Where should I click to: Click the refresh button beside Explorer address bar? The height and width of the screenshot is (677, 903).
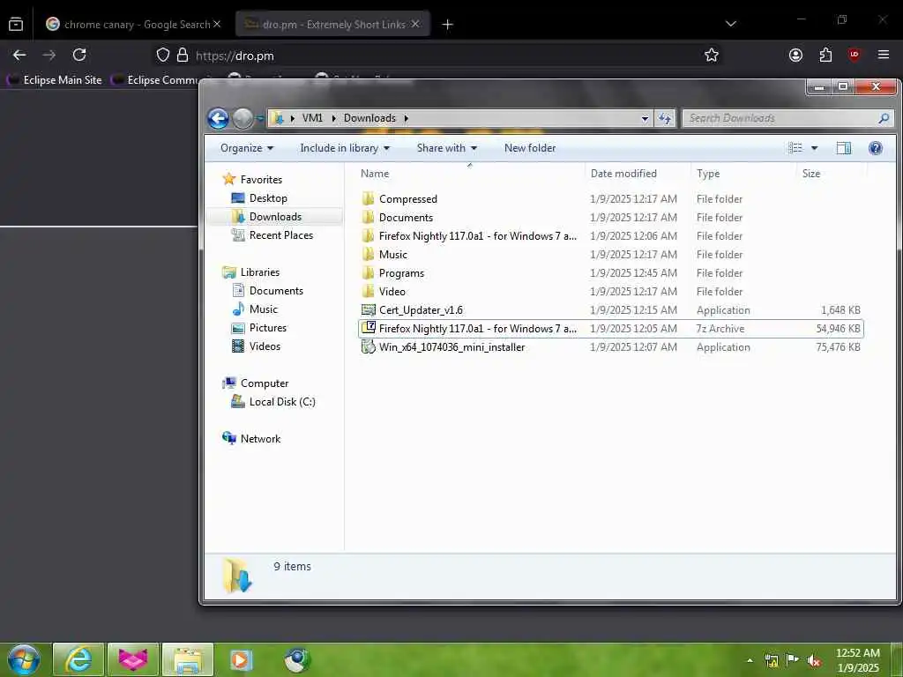coord(665,118)
